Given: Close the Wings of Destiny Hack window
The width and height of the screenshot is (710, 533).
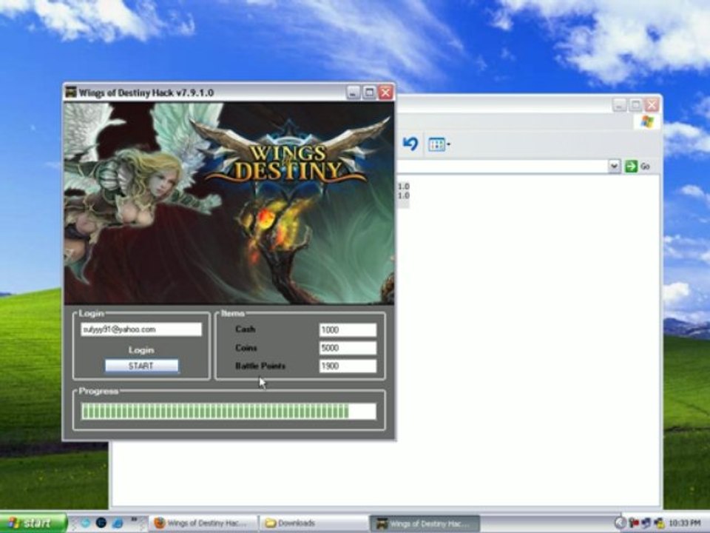Looking at the screenshot, I should click(x=386, y=93).
